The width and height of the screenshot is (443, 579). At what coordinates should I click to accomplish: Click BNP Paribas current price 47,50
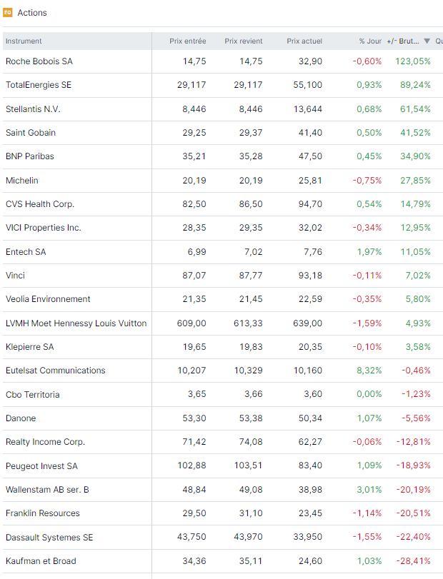(310, 156)
